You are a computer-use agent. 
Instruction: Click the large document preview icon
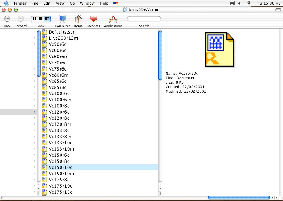coord(220,49)
